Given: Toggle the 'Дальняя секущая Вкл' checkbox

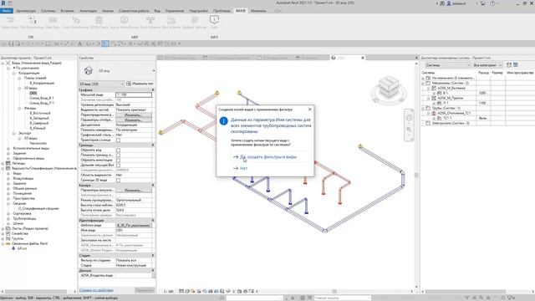Looking at the screenshot, I should click(118, 166).
